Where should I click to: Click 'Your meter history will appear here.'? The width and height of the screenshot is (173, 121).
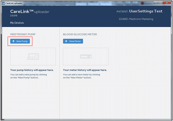tap(85, 70)
